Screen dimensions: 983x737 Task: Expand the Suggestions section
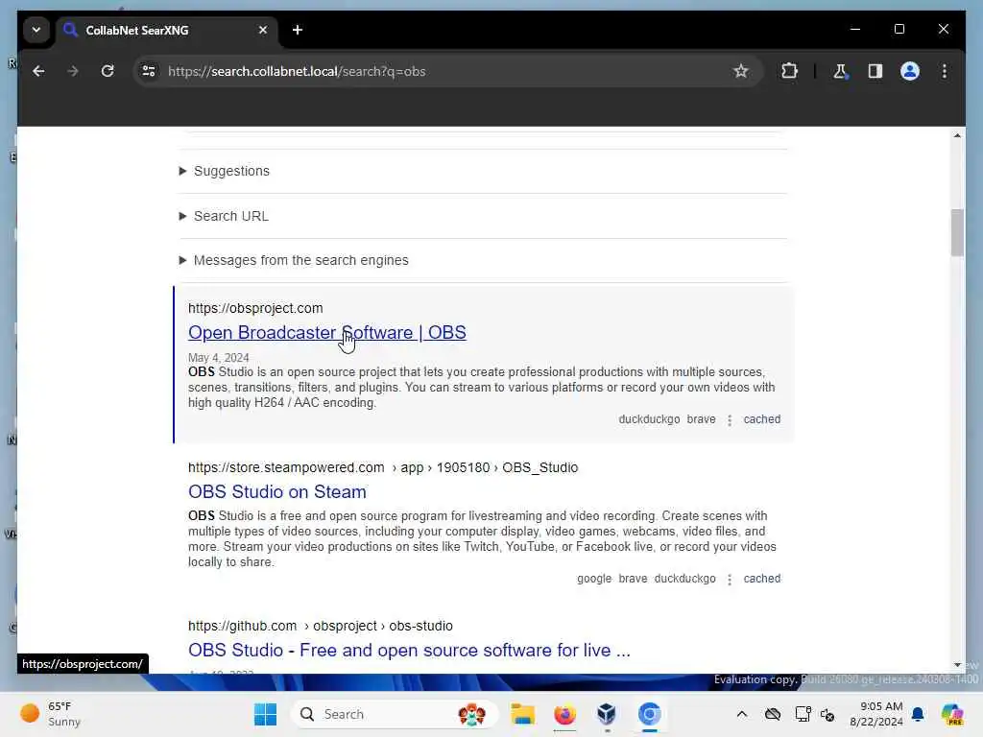click(225, 171)
